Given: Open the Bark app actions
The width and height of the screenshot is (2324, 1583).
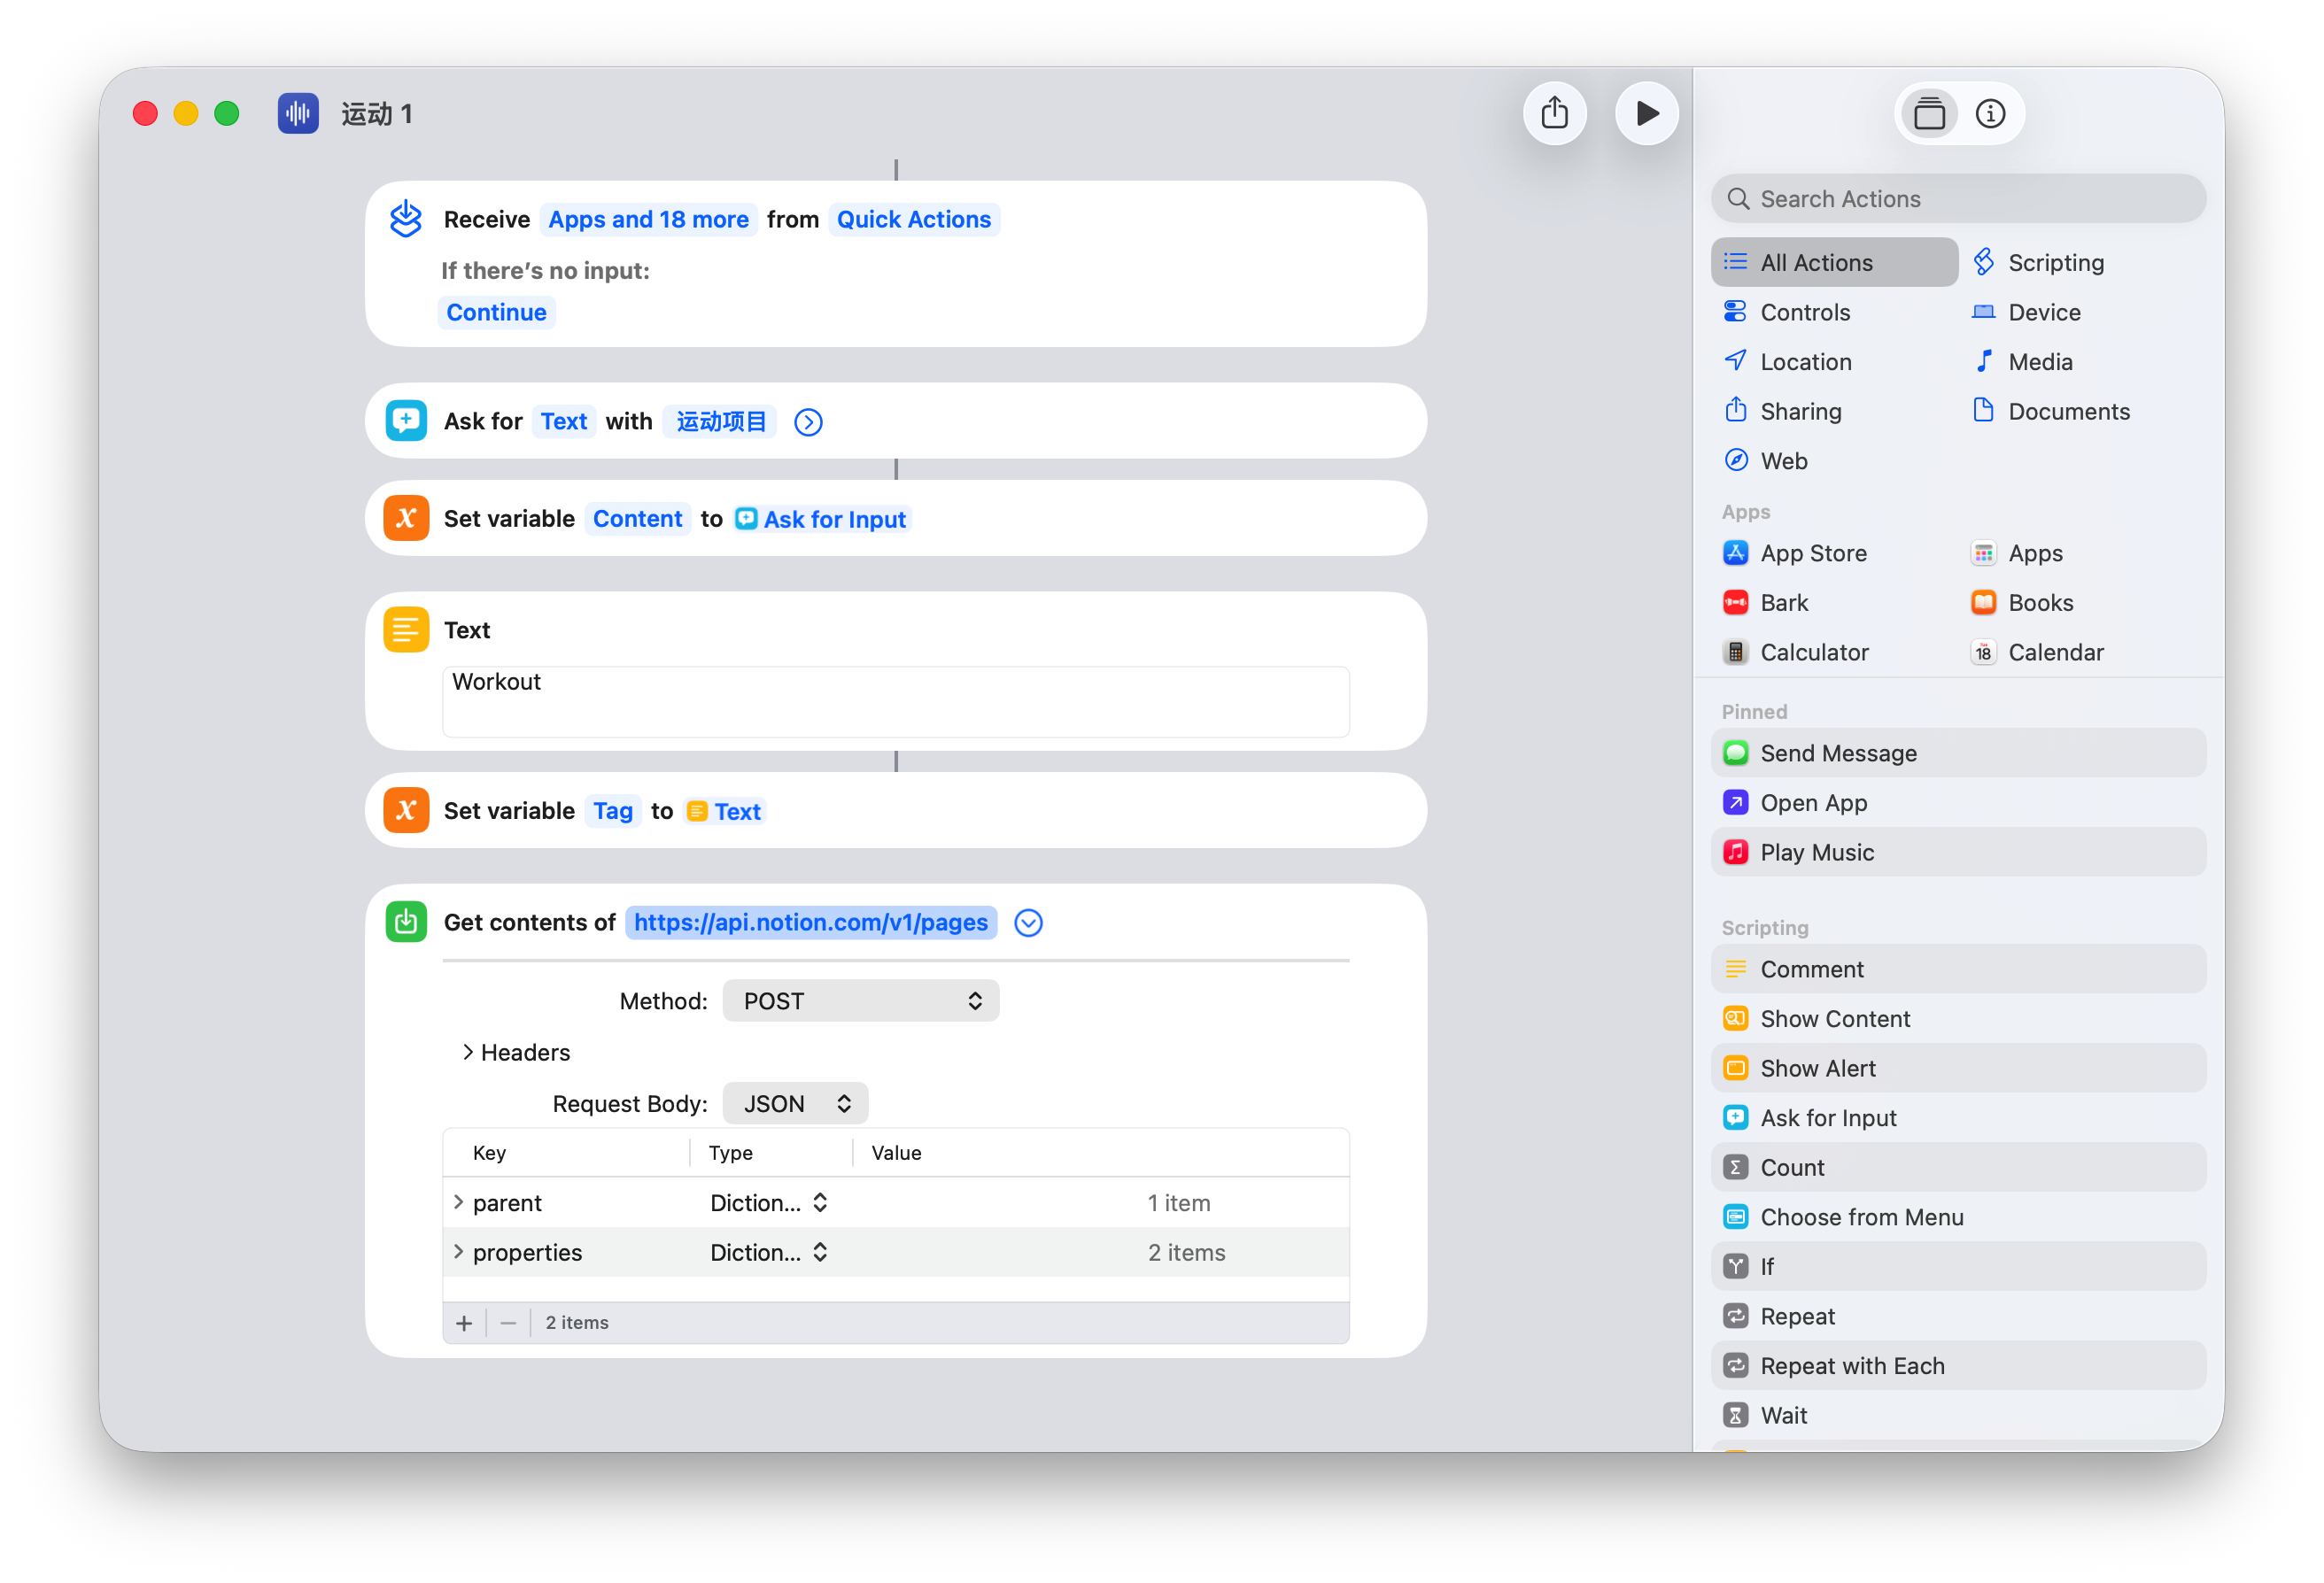Looking at the screenshot, I should pyautogui.click(x=1783, y=603).
